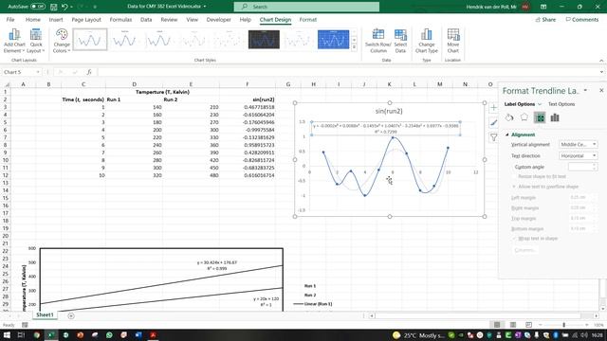Switch to Text Options in pane

click(x=561, y=104)
